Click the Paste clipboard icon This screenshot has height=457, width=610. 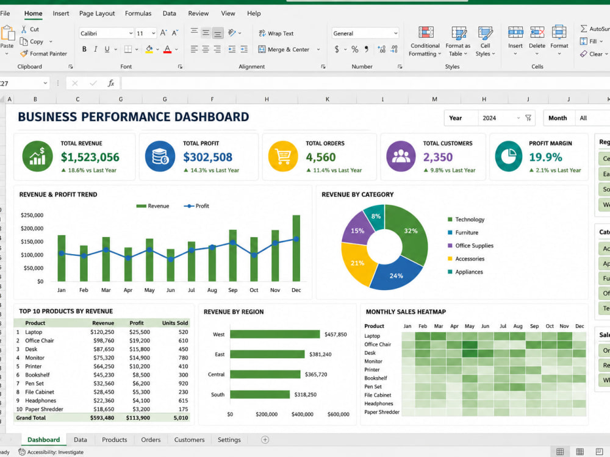coord(7,33)
